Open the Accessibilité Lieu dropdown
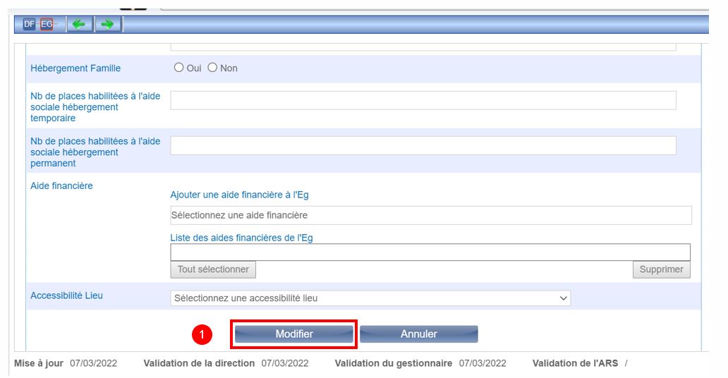The width and height of the screenshot is (728, 378). coord(370,298)
